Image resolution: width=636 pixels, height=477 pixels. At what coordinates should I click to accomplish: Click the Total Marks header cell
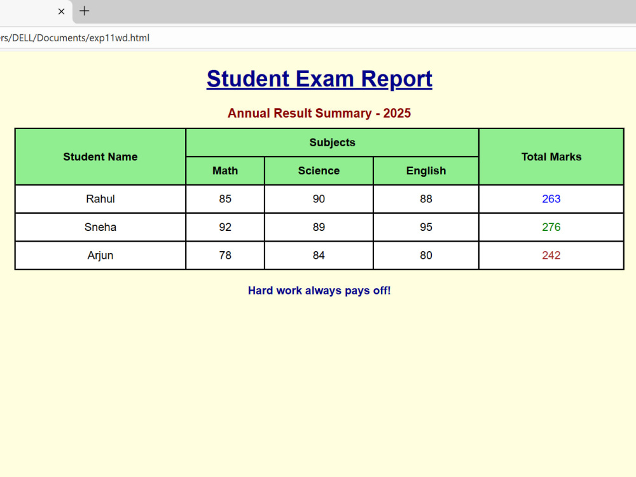click(551, 156)
